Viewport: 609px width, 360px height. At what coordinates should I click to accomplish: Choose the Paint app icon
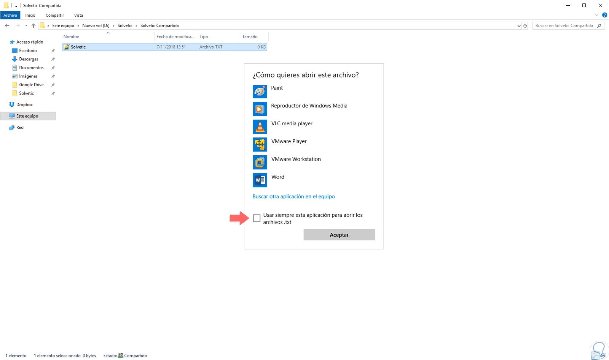[260, 92]
